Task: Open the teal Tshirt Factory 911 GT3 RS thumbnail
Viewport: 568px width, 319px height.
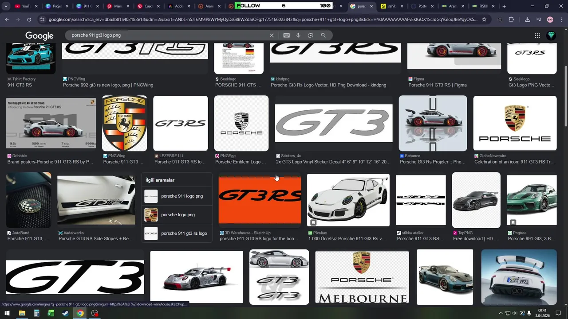Action: 31,58
